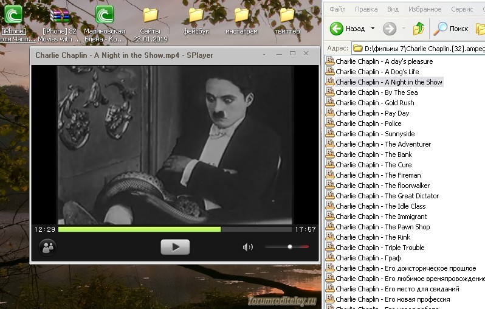The width and height of the screenshot is (485, 309).
Task: Select file name 'Charlie Chaplin - The Pawn Shop'
Action: (x=383, y=227)
